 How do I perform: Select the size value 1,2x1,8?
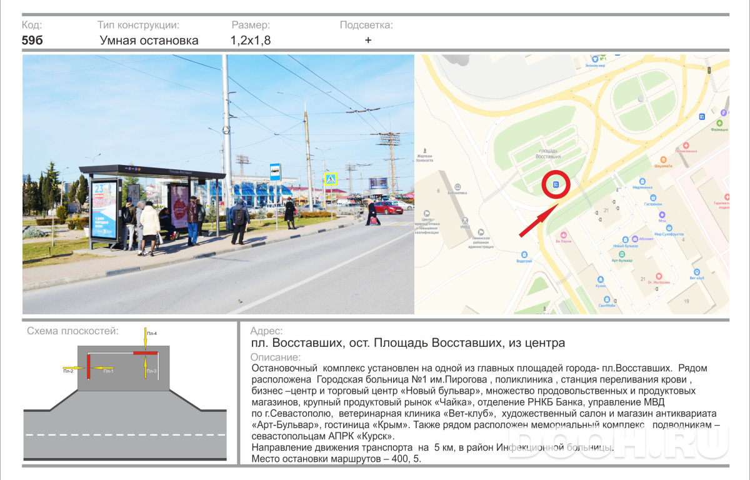[x=251, y=41]
